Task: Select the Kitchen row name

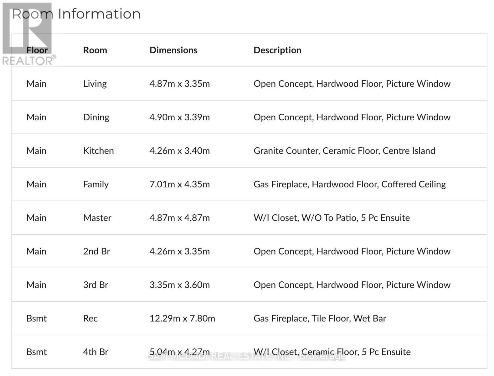Action: [98, 151]
